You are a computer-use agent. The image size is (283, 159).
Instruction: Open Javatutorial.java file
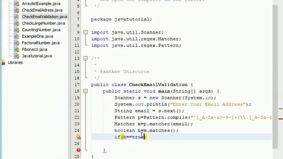[37, 56]
